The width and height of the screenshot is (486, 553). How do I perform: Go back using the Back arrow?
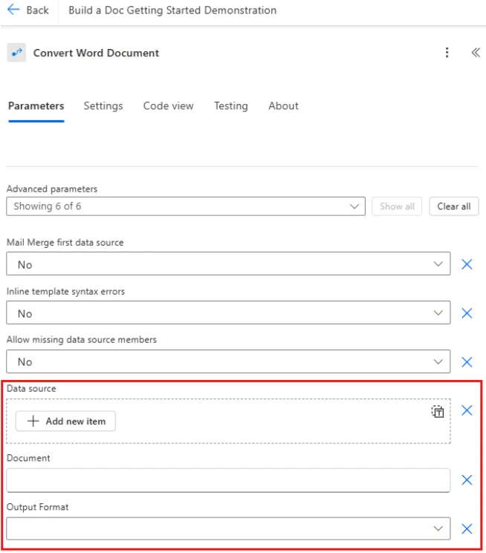click(x=13, y=10)
